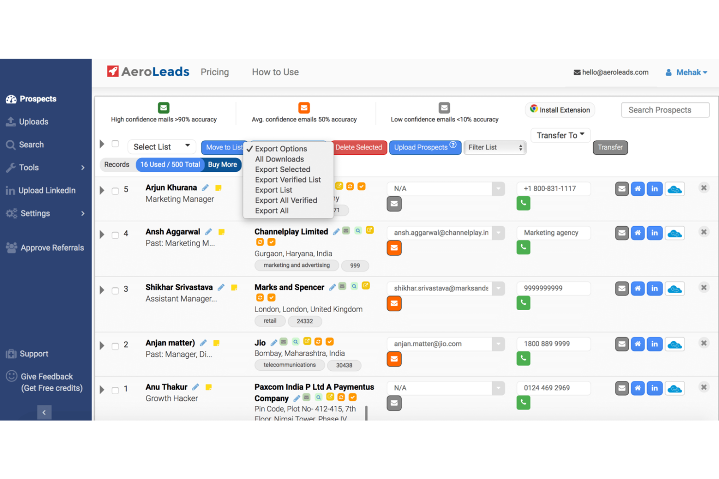This screenshot has height=479, width=719.
Task: Expand Shikhar Srivastava's row details arrow
Action: click(102, 290)
